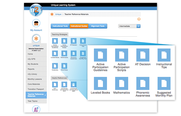Open ULS Scope and Sequence Math icon
The height and width of the screenshot is (116, 181).
click(x=74, y=85)
